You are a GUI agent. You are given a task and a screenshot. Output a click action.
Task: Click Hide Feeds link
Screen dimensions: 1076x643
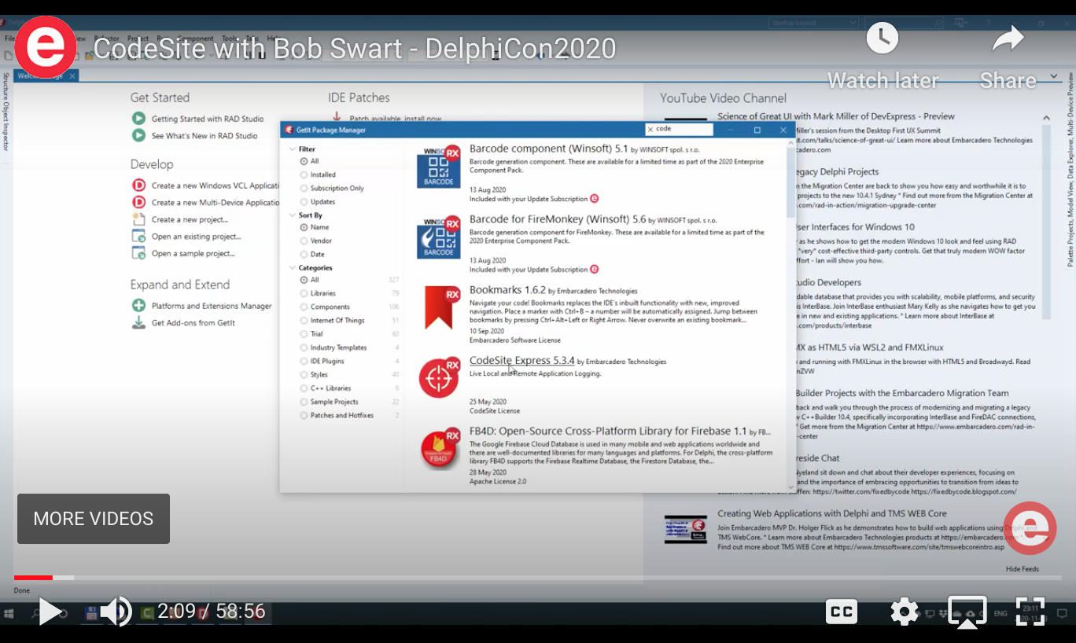click(1022, 568)
